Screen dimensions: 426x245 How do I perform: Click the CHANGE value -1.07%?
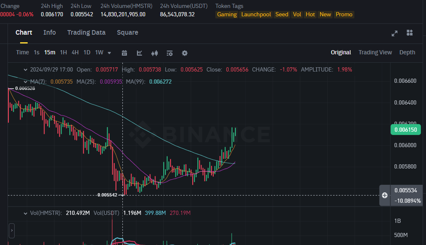coord(289,70)
